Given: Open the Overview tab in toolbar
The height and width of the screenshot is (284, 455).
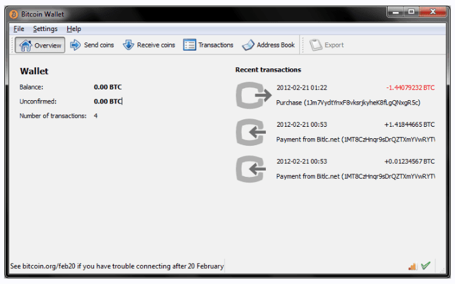Looking at the screenshot, I should point(41,45).
